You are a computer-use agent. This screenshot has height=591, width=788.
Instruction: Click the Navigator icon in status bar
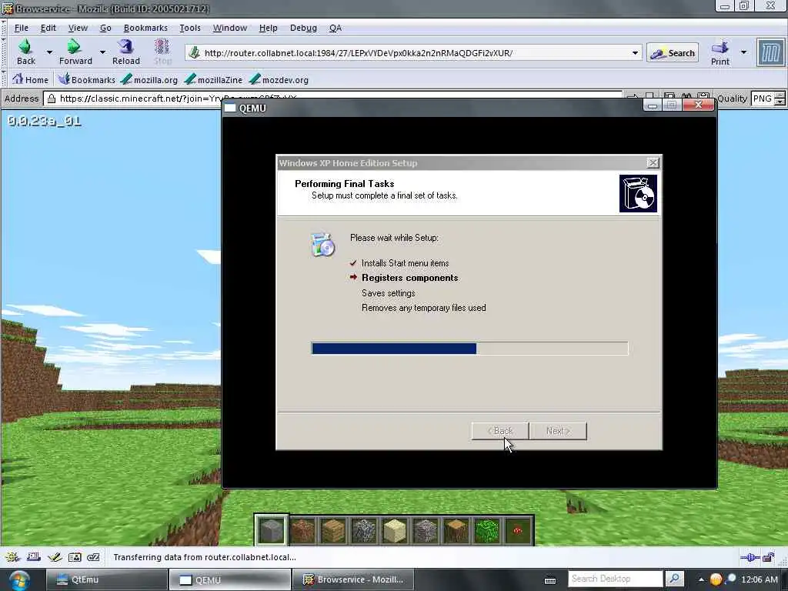[12, 557]
